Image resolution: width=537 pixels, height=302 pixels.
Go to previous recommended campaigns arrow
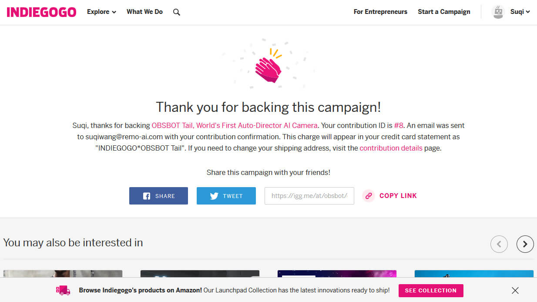pyautogui.click(x=499, y=244)
